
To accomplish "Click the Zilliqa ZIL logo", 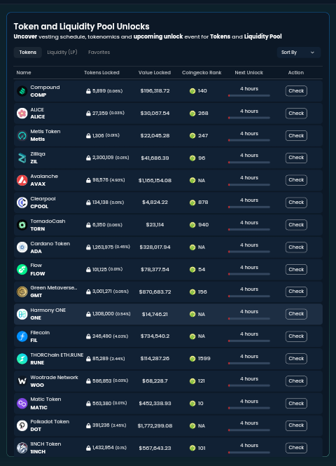I will click(x=22, y=158).
